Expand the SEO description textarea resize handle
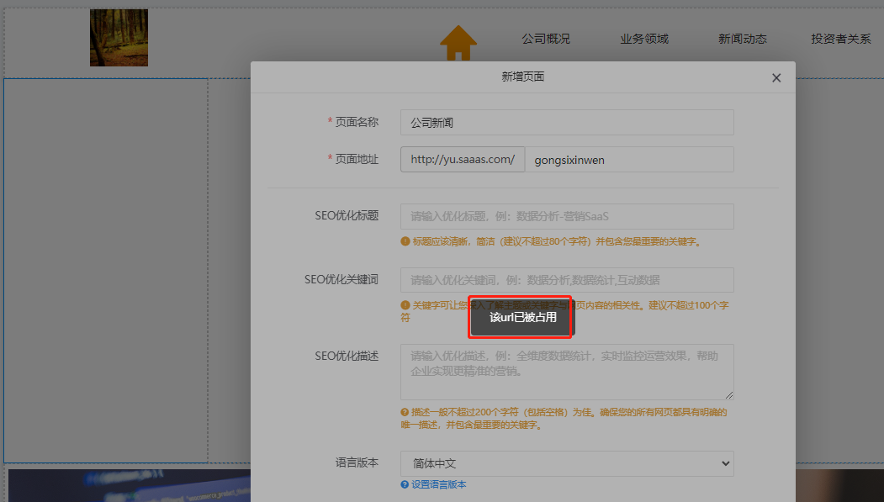The height and width of the screenshot is (502, 884). coord(730,394)
